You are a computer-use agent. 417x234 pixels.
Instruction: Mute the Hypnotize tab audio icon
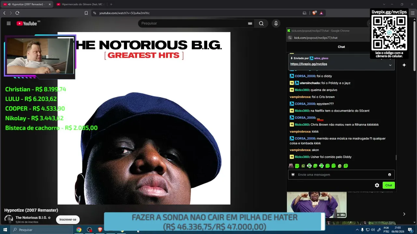coord(9,4)
